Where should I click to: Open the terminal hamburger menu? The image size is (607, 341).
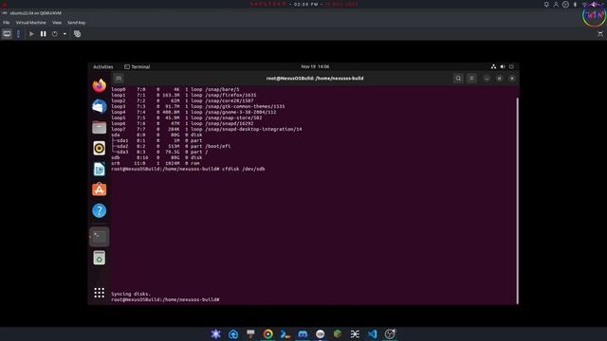[x=471, y=79]
